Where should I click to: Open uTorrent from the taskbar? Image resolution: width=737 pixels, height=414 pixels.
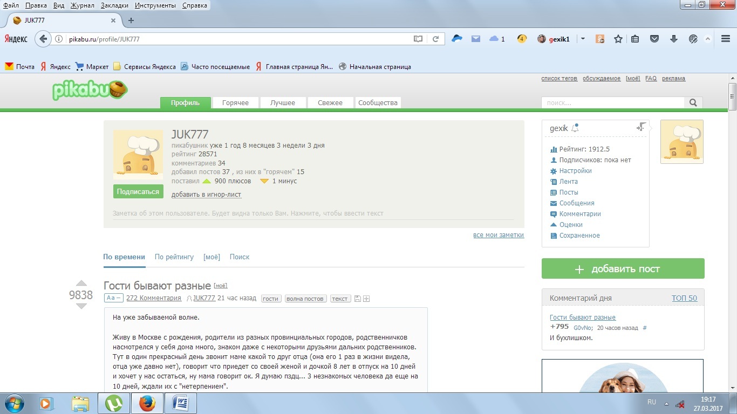(114, 403)
